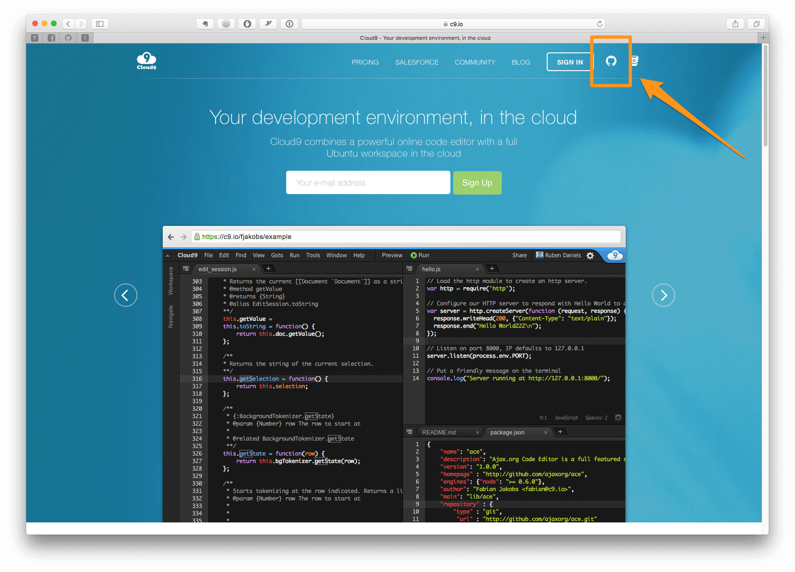This screenshot has width=795, height=572.
Task: Click Safari's back navigation button
Action: point(68,23)
